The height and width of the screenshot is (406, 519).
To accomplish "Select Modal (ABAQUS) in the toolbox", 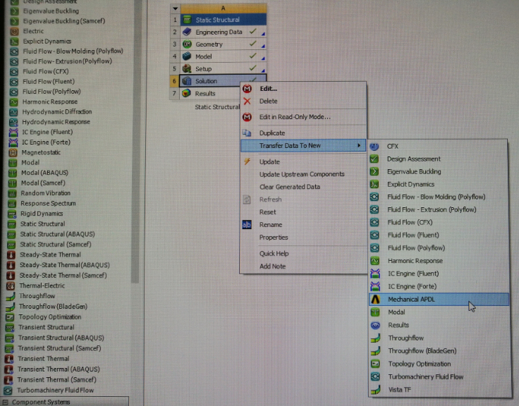I will point(44,173).
